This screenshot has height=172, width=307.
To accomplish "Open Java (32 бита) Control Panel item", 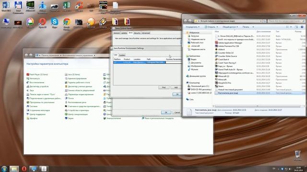I will click(72, 75).
